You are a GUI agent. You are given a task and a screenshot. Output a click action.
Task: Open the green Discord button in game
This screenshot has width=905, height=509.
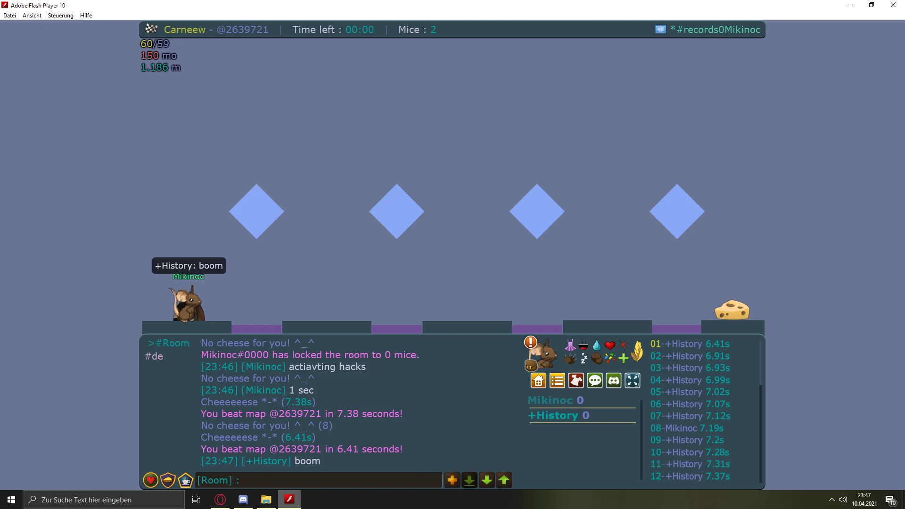point(614,380)
